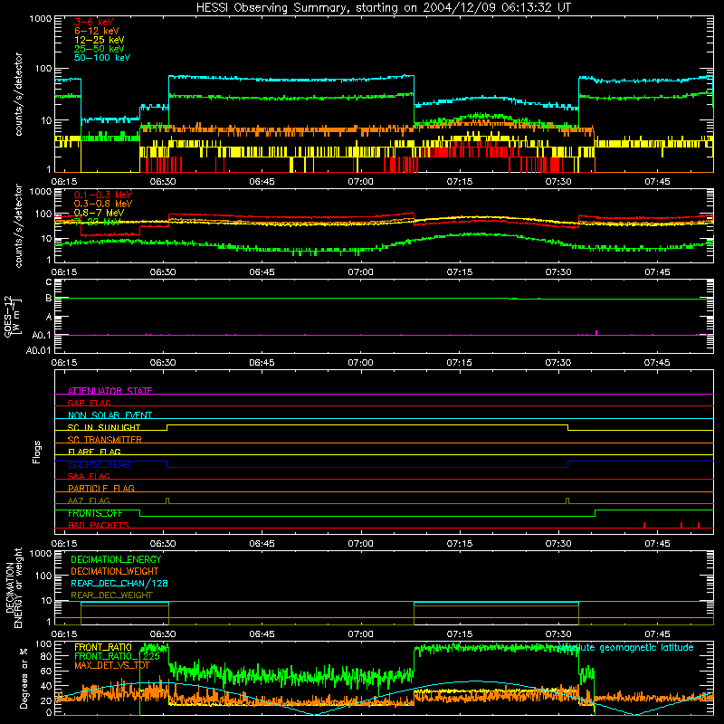Click the yellow FRONT_RATIO legend label

[103, 647]
